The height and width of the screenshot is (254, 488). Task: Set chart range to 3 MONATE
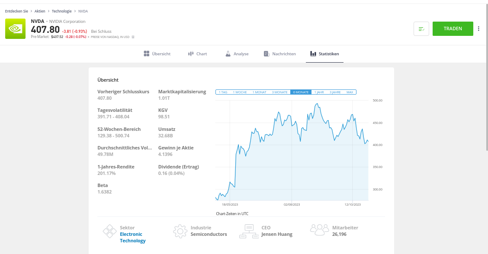[x=279, y=92]
